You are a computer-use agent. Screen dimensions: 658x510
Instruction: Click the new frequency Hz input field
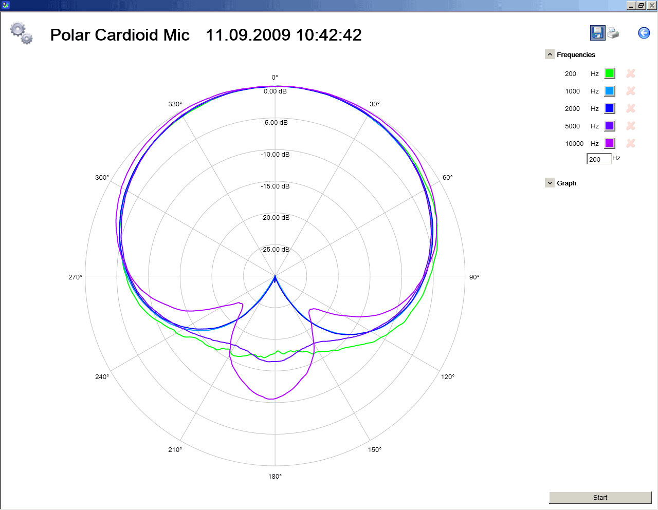pos(599,159)
